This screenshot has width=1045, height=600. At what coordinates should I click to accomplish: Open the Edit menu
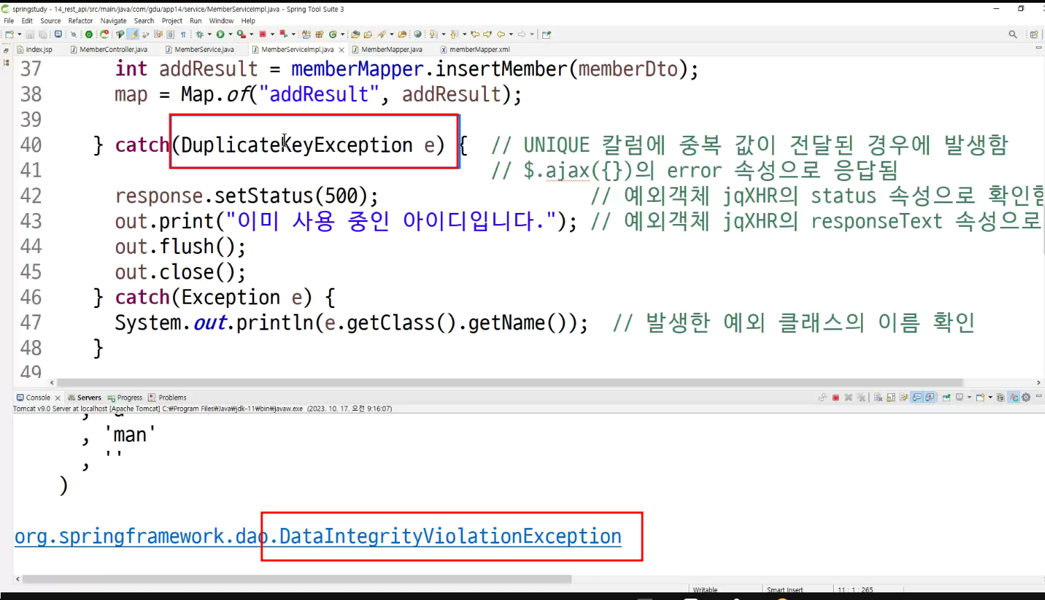(x=27, y=21)
